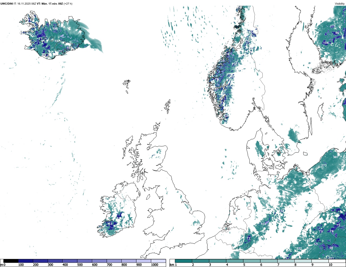Viewport: 346px width, 267px height.
Task: Click the '10' tick on kilometre scale
Action: click(330, 265)
